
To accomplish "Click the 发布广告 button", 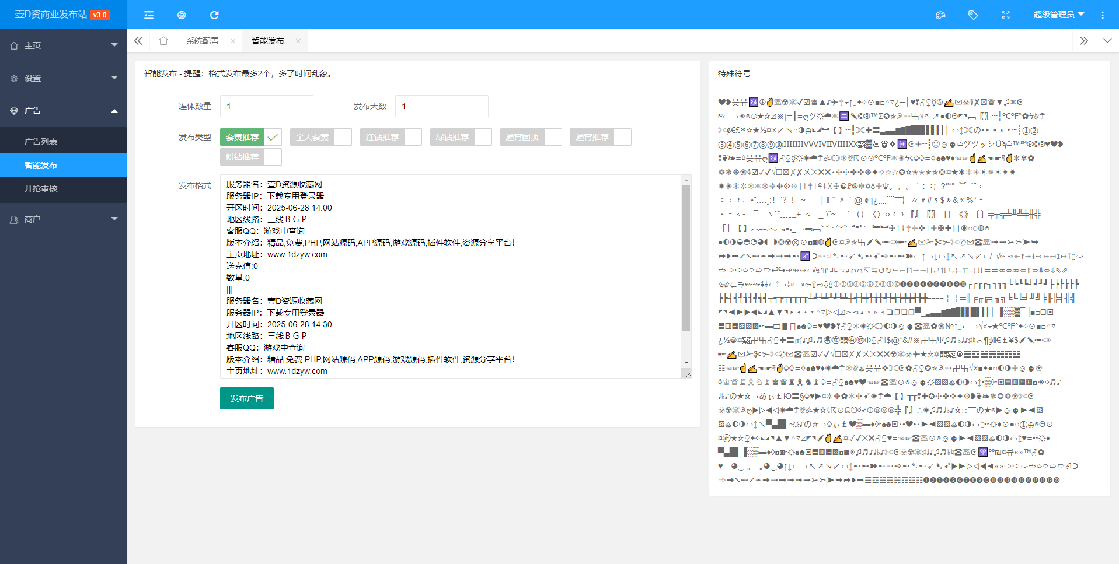I will 246,398.
